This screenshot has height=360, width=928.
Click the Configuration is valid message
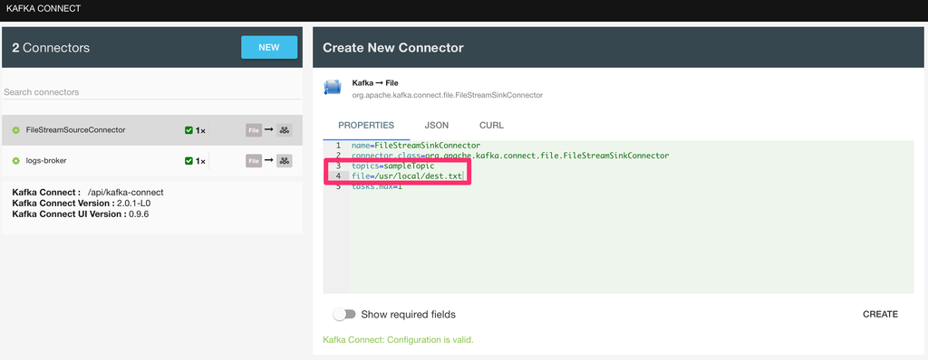pos(399,340)
